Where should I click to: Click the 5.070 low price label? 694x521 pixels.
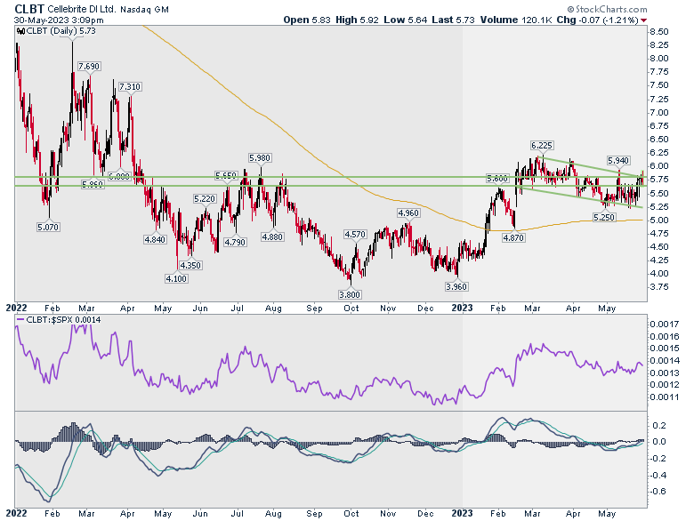48,228
